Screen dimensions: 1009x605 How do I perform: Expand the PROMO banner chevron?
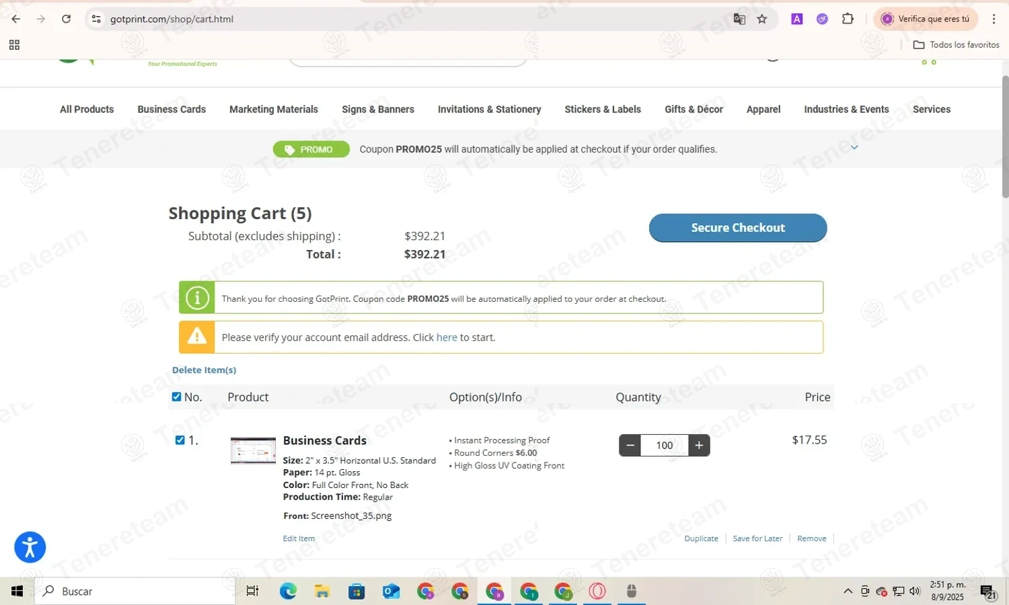[854, 148]
